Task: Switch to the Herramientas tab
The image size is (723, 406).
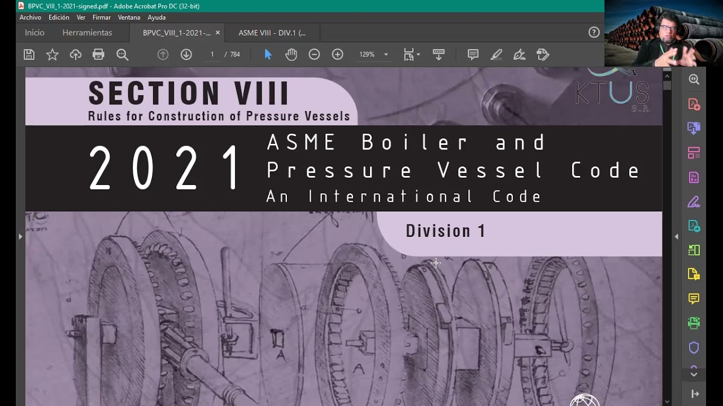Action: [87, 33]
